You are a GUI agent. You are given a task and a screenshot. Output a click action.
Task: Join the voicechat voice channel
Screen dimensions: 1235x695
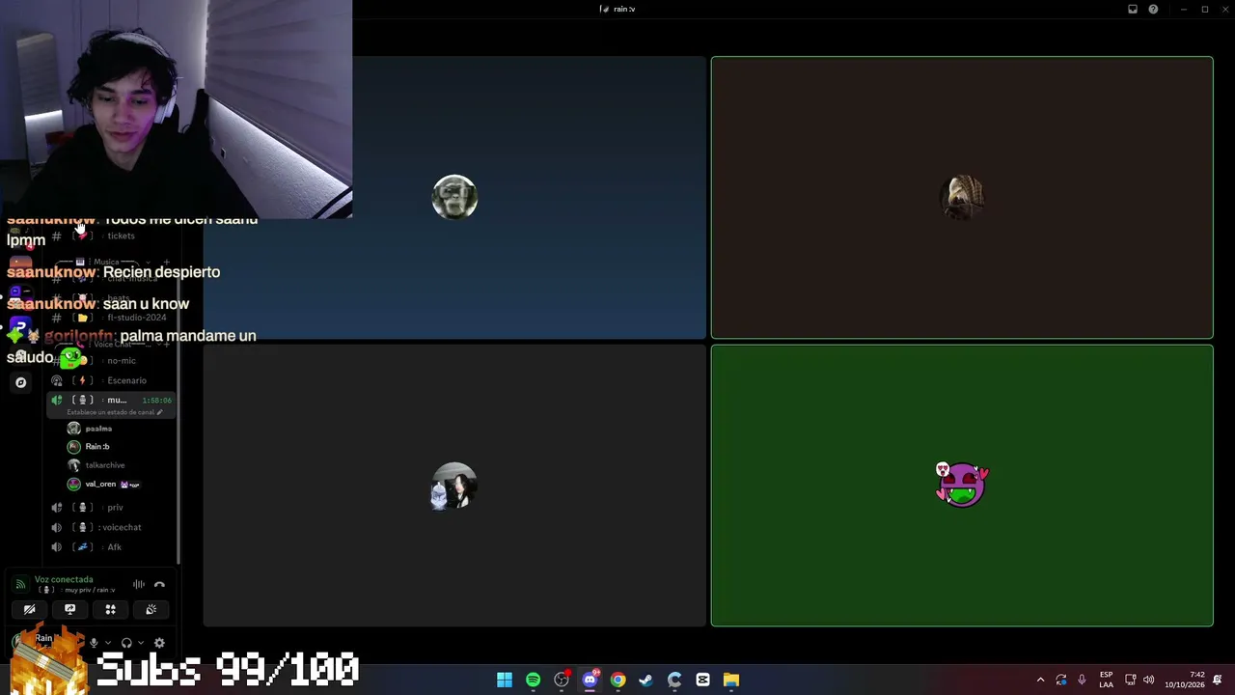[111, 527]
